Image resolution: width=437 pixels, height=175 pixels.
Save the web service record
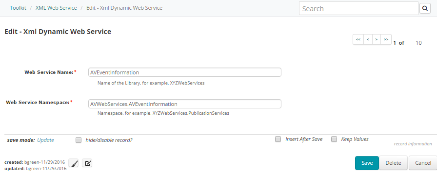point(367,163)
